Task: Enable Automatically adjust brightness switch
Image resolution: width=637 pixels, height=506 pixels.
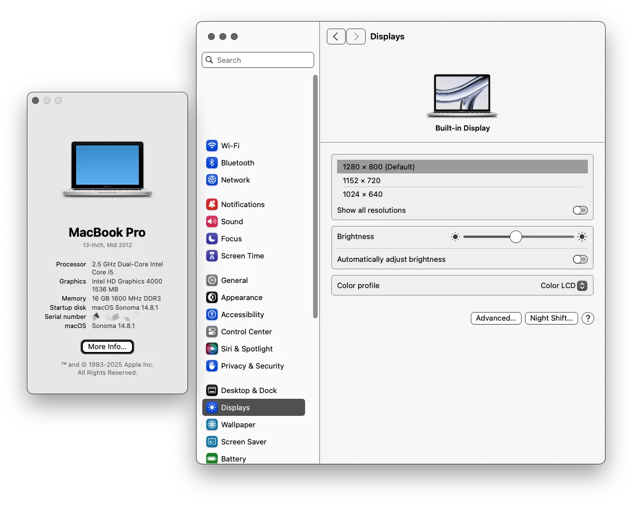Action: click(x=580, y=260)
